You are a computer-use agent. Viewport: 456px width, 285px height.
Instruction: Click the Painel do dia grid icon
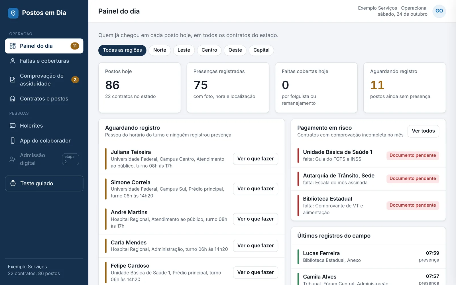pos(13,46)
